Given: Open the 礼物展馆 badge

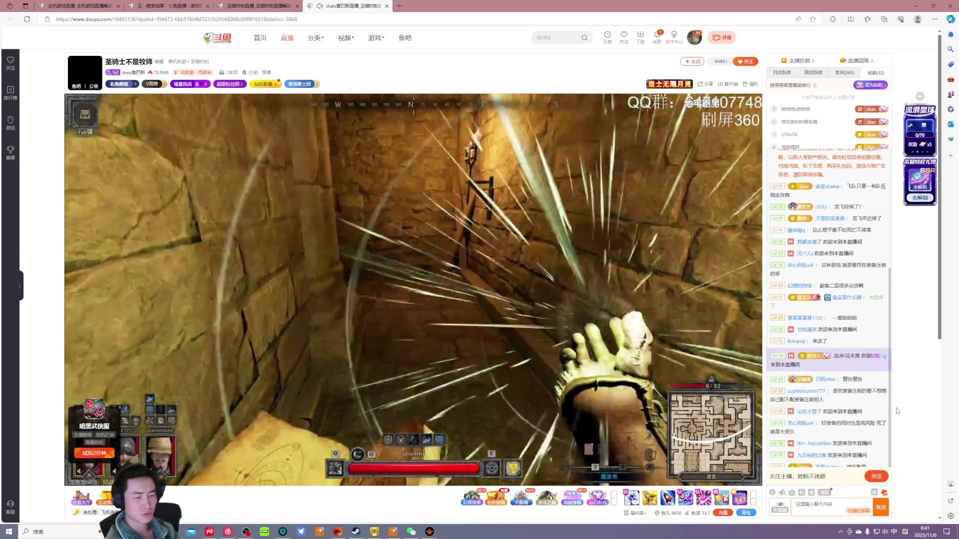Looking at the screenshot, I should (122, 84).
